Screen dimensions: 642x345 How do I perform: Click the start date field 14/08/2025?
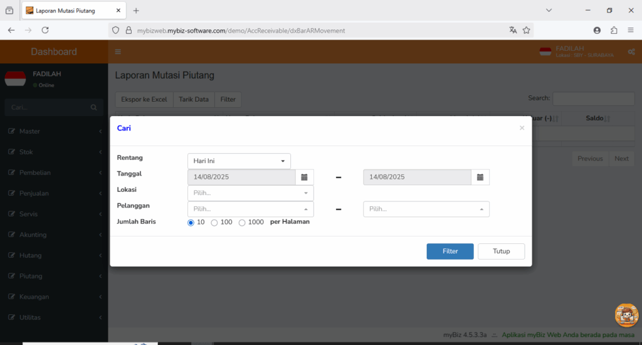pyautogui.click(x=241, y=177)
